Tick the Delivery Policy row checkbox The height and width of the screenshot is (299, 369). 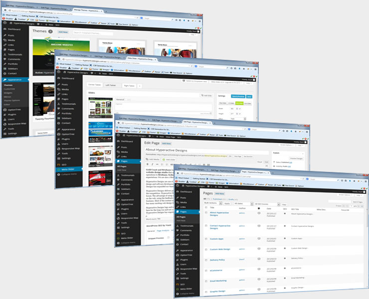pyautogui.click(x=206, y=260)
